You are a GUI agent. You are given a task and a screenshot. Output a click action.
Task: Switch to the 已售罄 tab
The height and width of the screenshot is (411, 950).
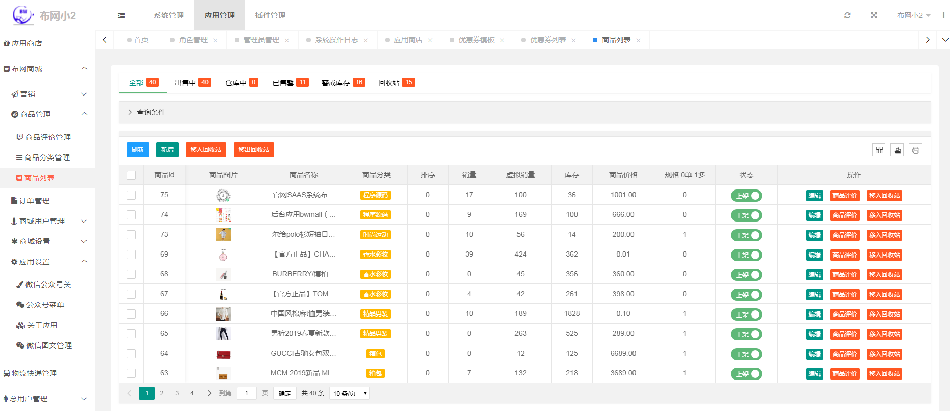tap(290, 83)
